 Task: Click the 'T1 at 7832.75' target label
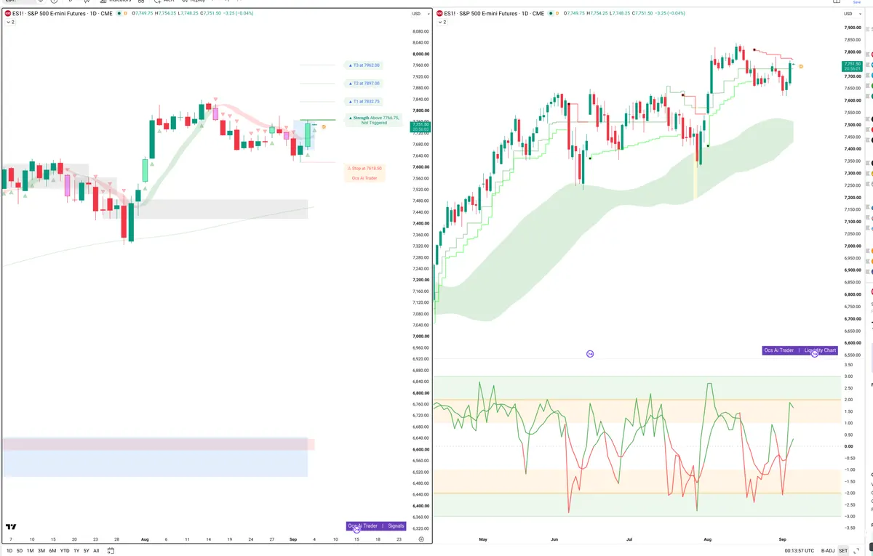(x=364, y=102)
